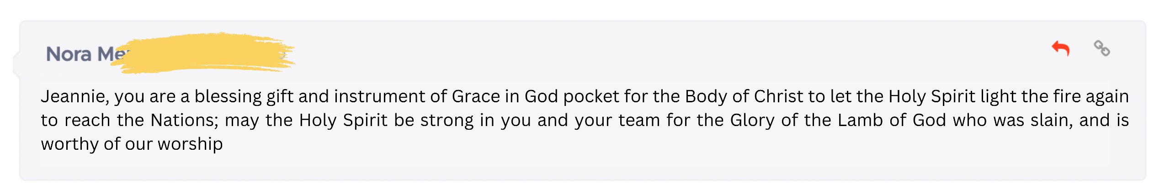Image resolution: width=1170 pixels, height=195 pixels.
Task: Click the last line "worthy of our worship"
Action: coord(132,144)
